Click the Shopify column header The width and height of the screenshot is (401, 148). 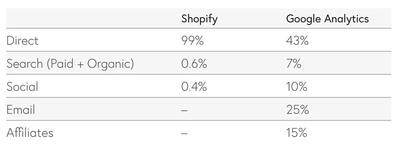click(x=199, y=19)
